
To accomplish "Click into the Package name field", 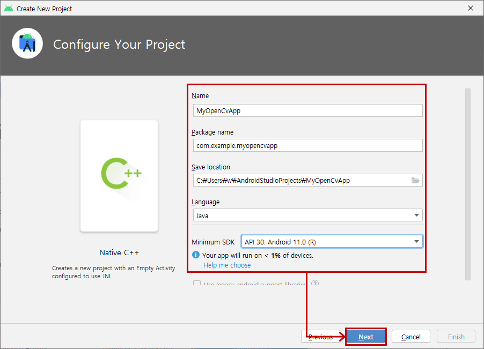I will tap(308, 145).
